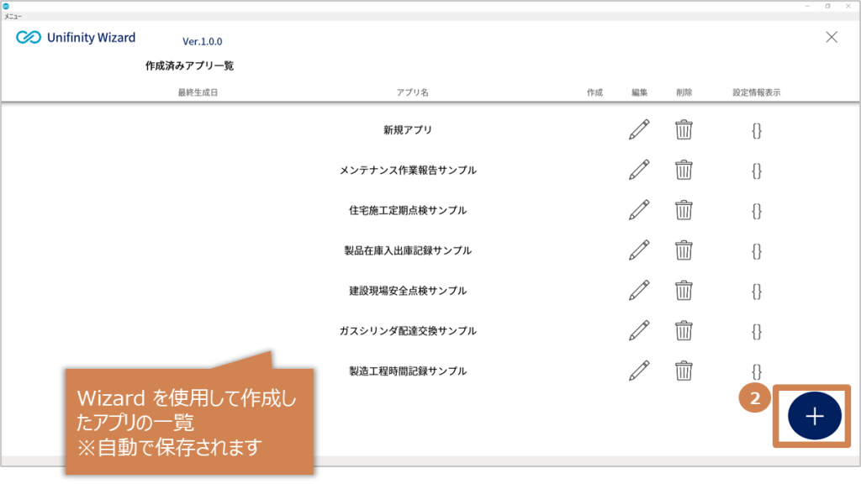Image resolution: width=861 pixels, height=484 pixels.
Task: Edit ガスシリンダ配達交換サンプル using pencil icon
Action: pos(639,330)
